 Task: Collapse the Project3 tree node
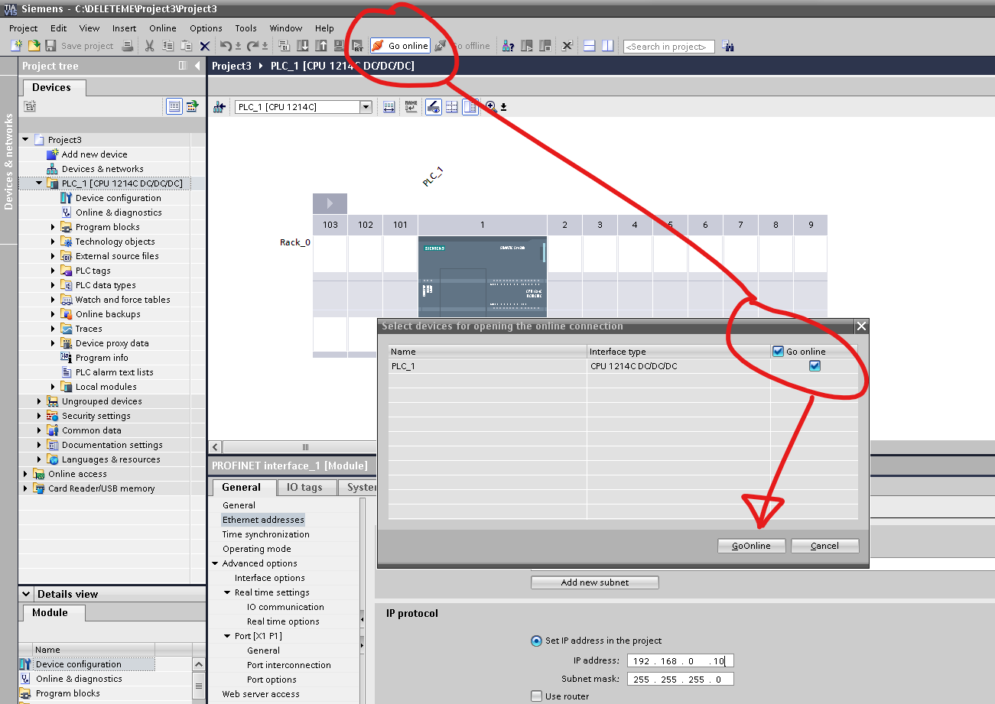(x=25, y=140)
